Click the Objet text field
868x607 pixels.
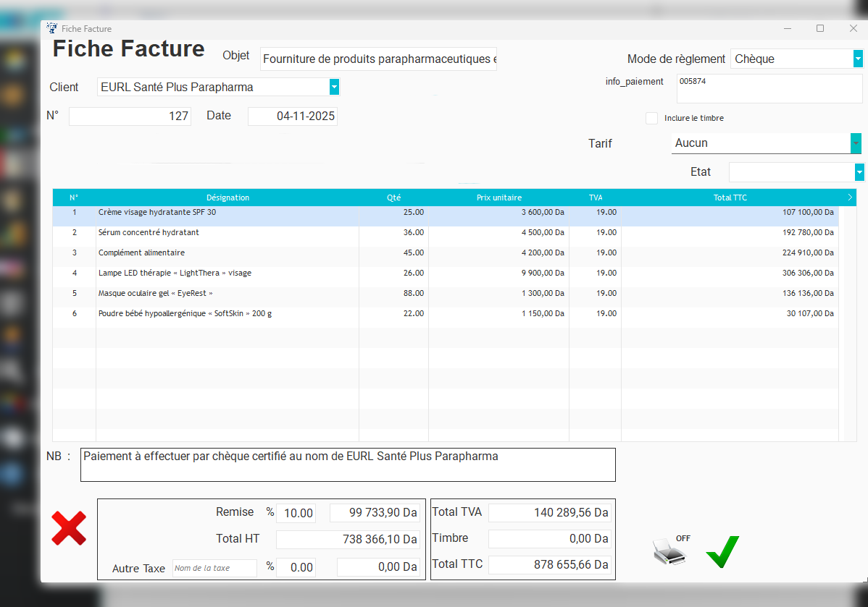378,59
